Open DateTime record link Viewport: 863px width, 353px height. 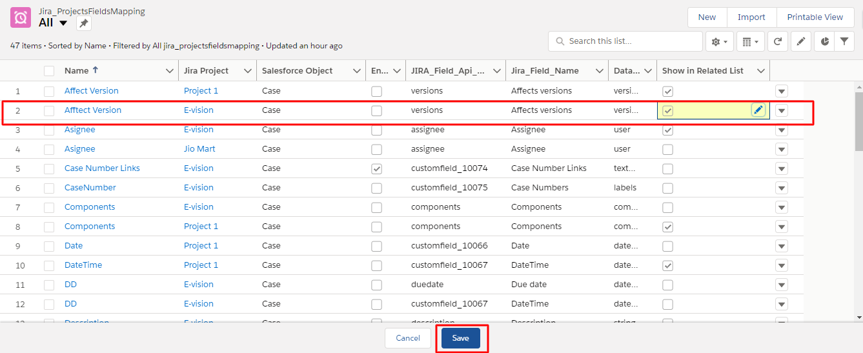(x=83, y=265)
